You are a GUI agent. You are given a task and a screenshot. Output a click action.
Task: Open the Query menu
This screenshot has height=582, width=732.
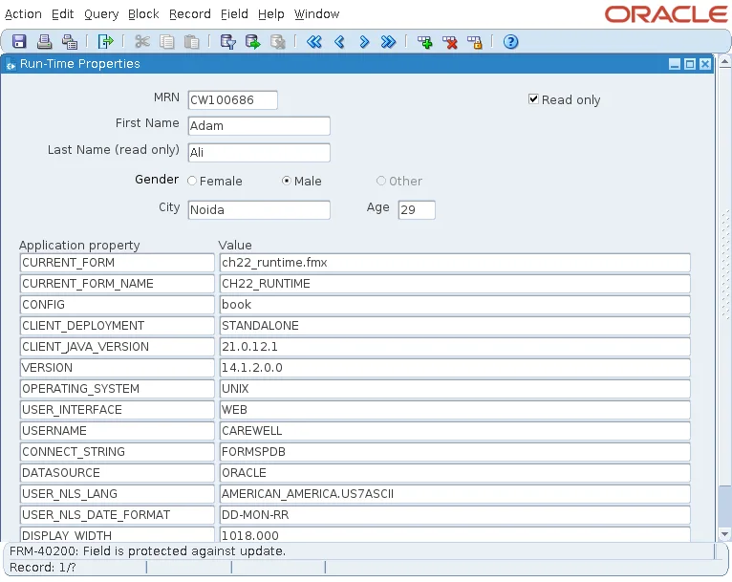(101, 14)
